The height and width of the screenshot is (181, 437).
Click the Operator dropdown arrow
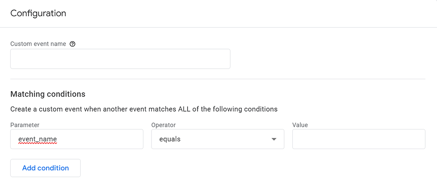274,139
